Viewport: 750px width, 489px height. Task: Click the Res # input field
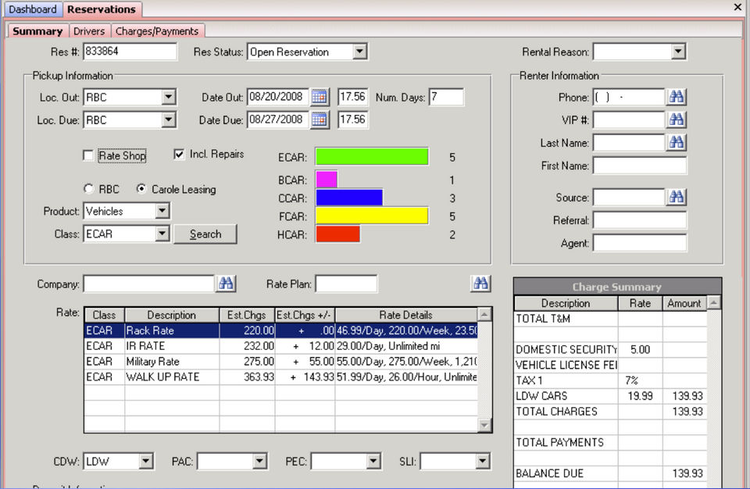click(130, 52)
